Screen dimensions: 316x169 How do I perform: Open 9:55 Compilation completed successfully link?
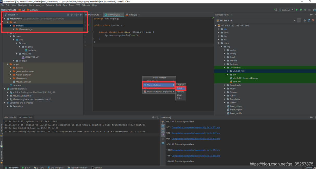tap(196, 127)
